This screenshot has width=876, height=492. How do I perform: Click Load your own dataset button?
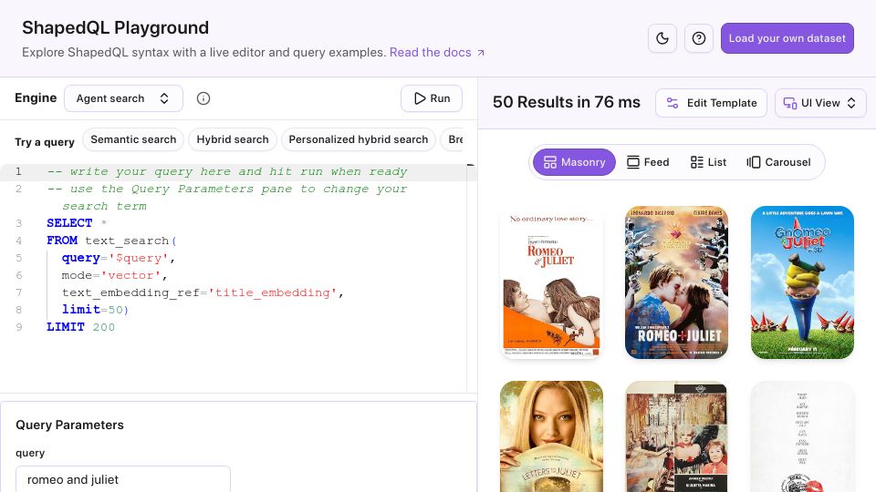787,38
